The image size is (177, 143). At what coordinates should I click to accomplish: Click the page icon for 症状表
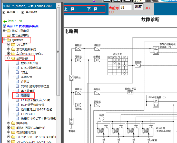(17, 81)
